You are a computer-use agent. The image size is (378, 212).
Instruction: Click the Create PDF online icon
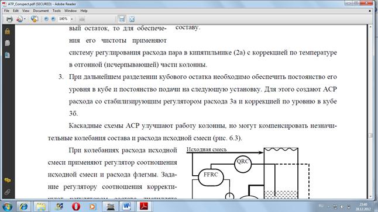[19, 19]
